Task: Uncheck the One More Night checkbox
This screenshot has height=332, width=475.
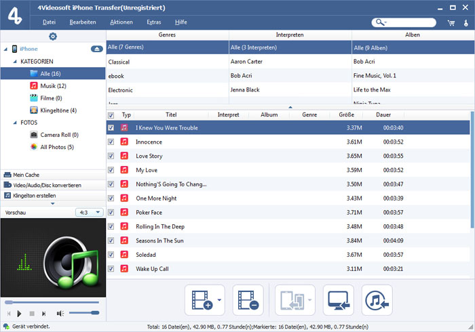Action: 111,199
